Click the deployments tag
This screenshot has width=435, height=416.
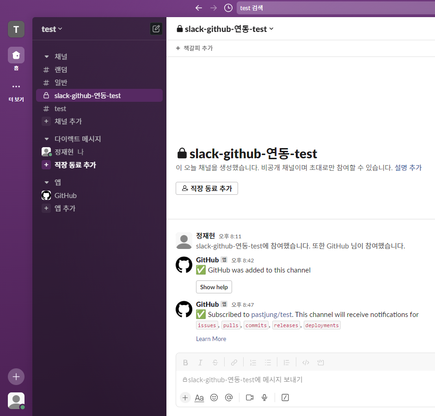pos(322,325)
